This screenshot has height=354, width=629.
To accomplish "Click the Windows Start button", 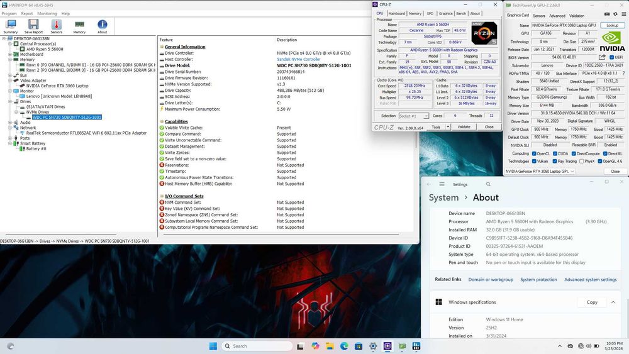I will click(213, 346).
